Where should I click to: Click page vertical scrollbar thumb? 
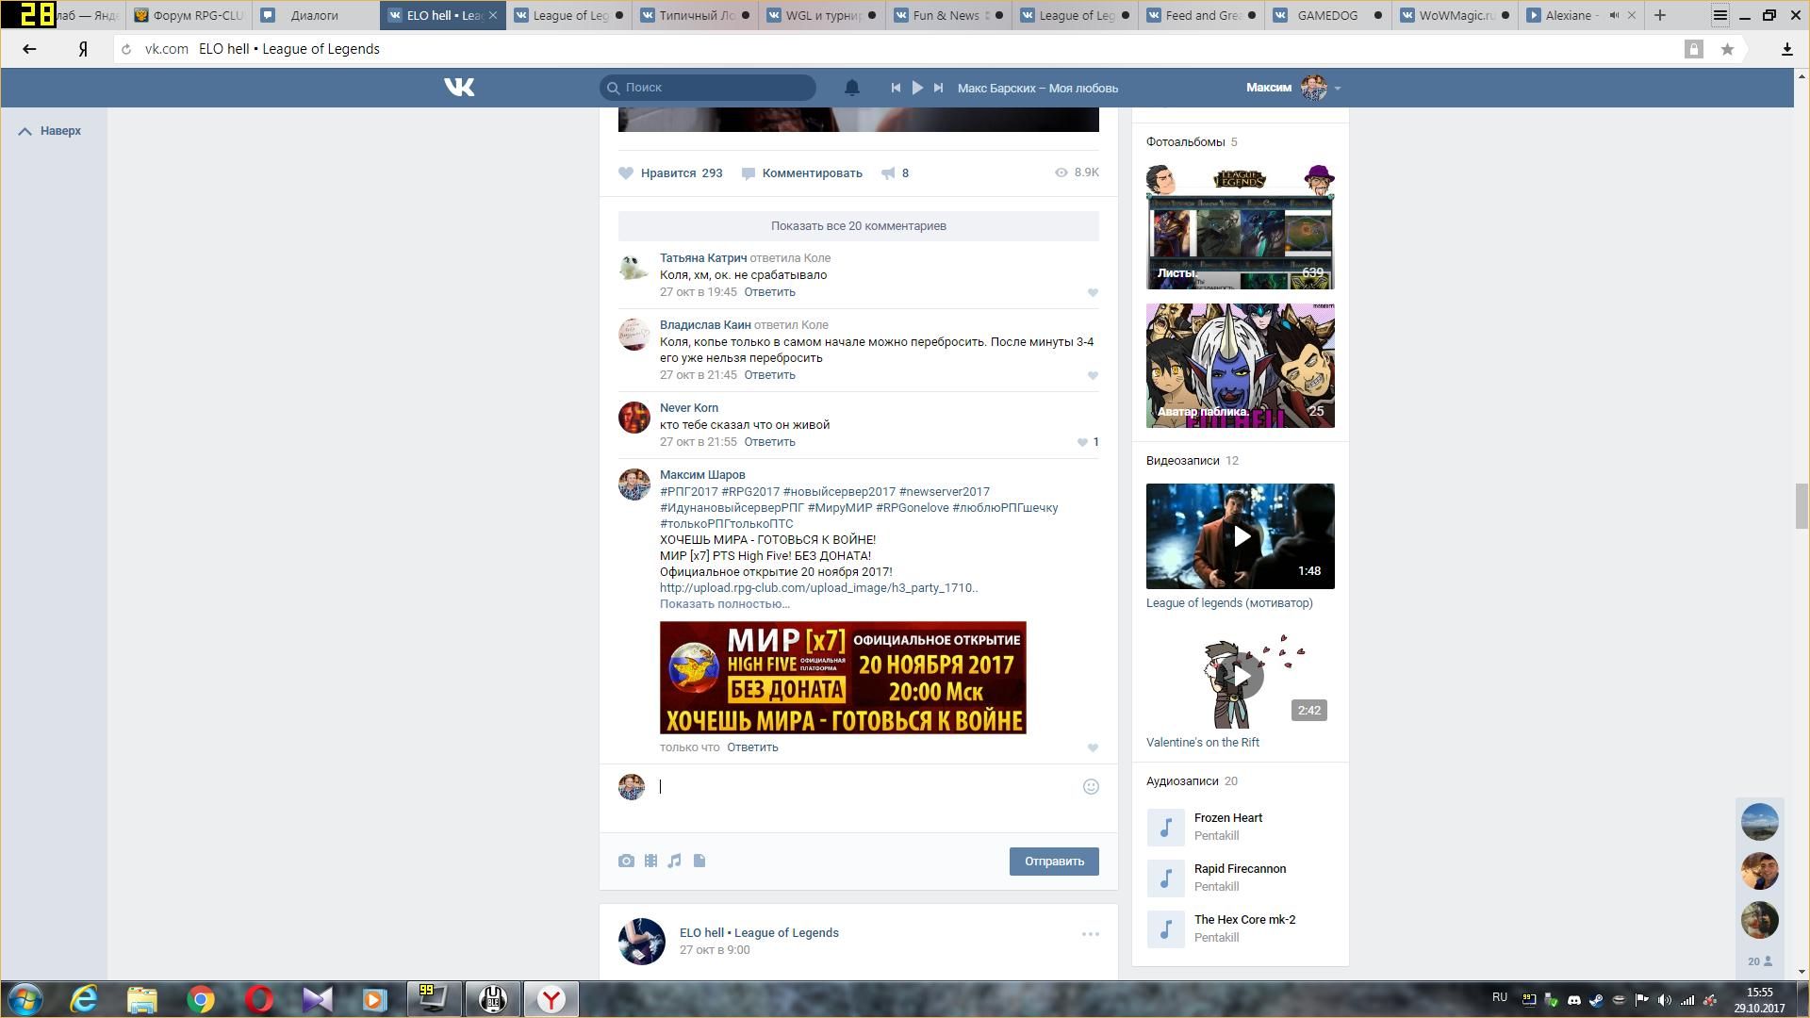click(x=1802, y=506)
